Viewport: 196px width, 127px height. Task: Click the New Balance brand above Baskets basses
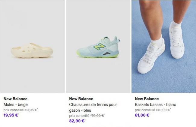click(x=147, y=99)
